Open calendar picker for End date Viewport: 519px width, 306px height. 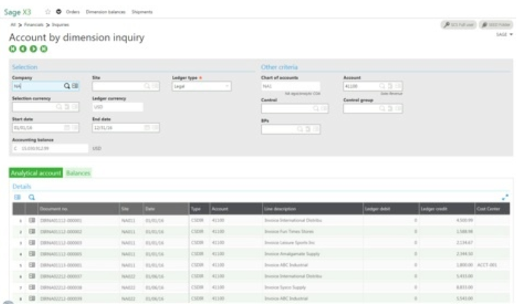point(147,127)
